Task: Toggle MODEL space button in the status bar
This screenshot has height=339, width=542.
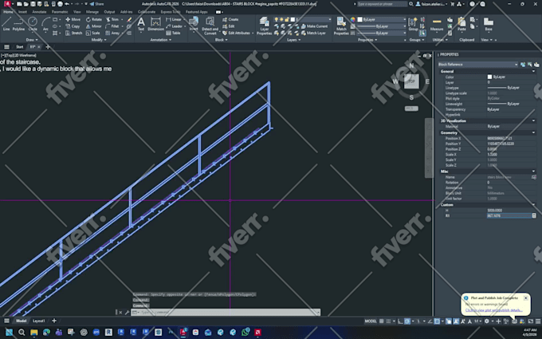Action: click(x=371, y=321)
